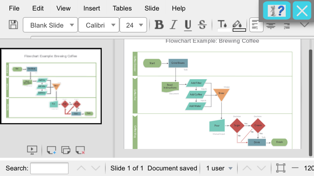Toggle underline formatting
The height and width of the screenshot is (176, 314).
[x=188, y=25]
